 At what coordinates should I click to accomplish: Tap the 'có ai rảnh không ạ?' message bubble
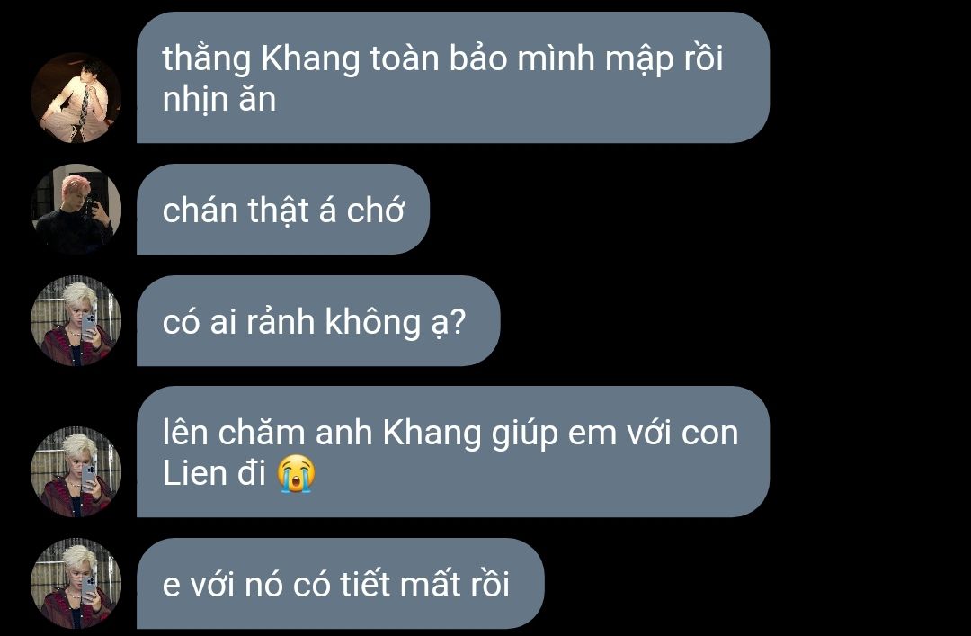point(318,320)
